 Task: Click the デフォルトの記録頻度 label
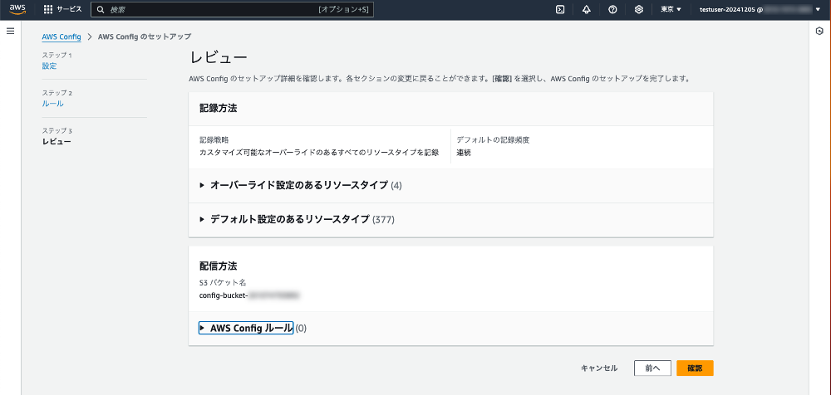[x=494, y=140]
